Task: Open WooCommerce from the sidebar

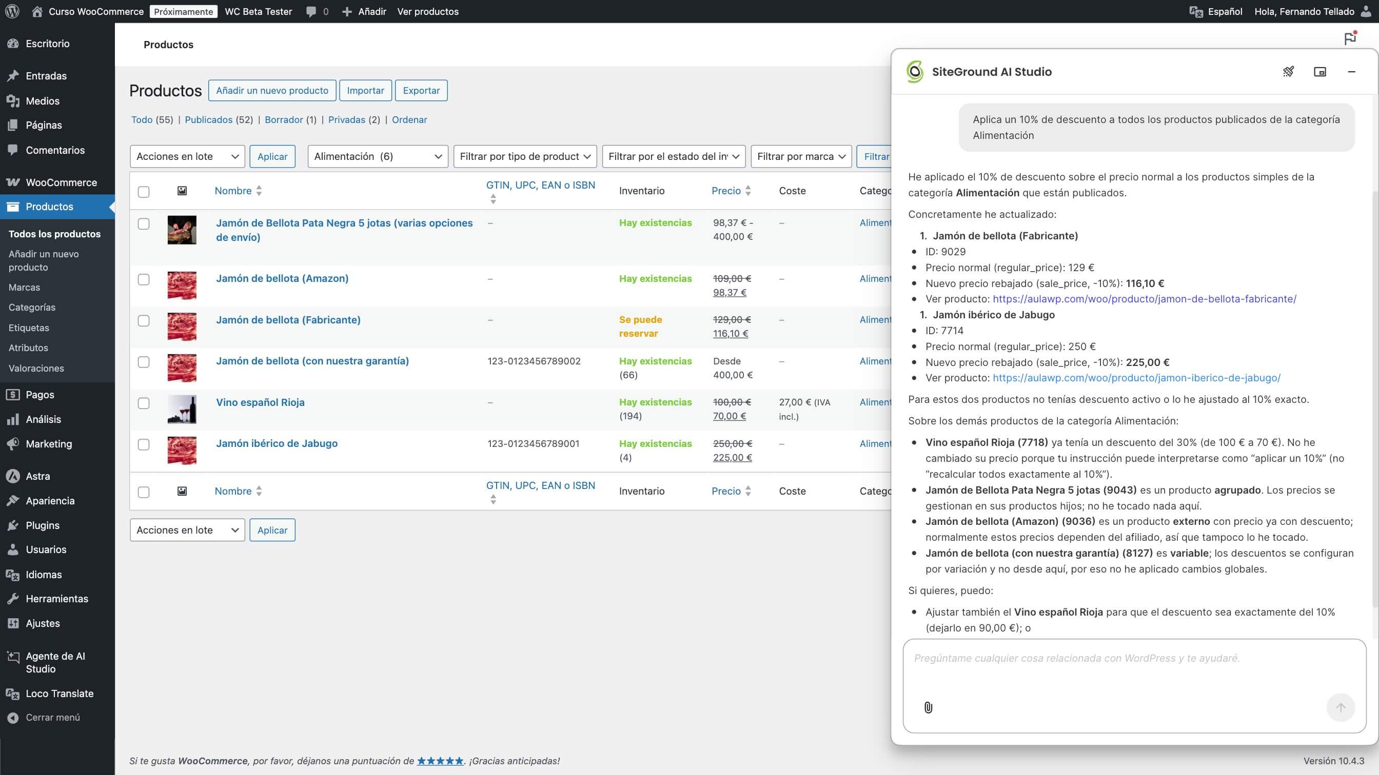Action: [59, 182]
